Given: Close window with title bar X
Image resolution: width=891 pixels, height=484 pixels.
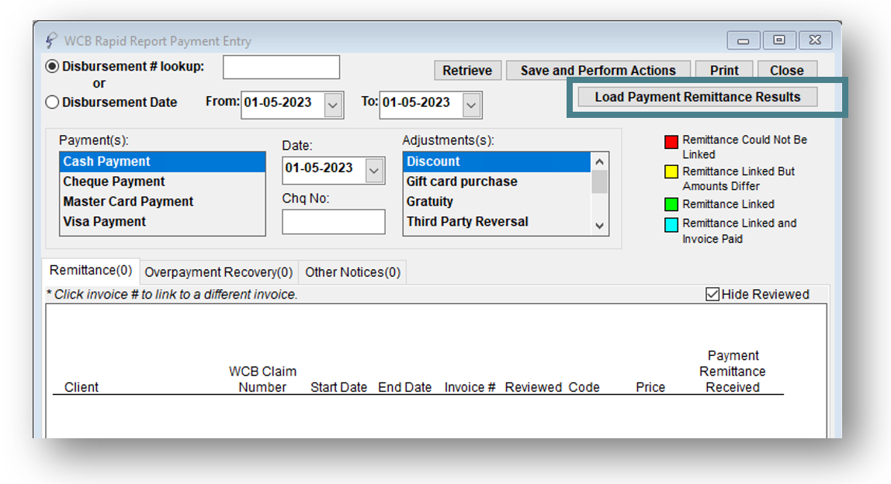Looking at the screenshot, I should tap(816, 40).
